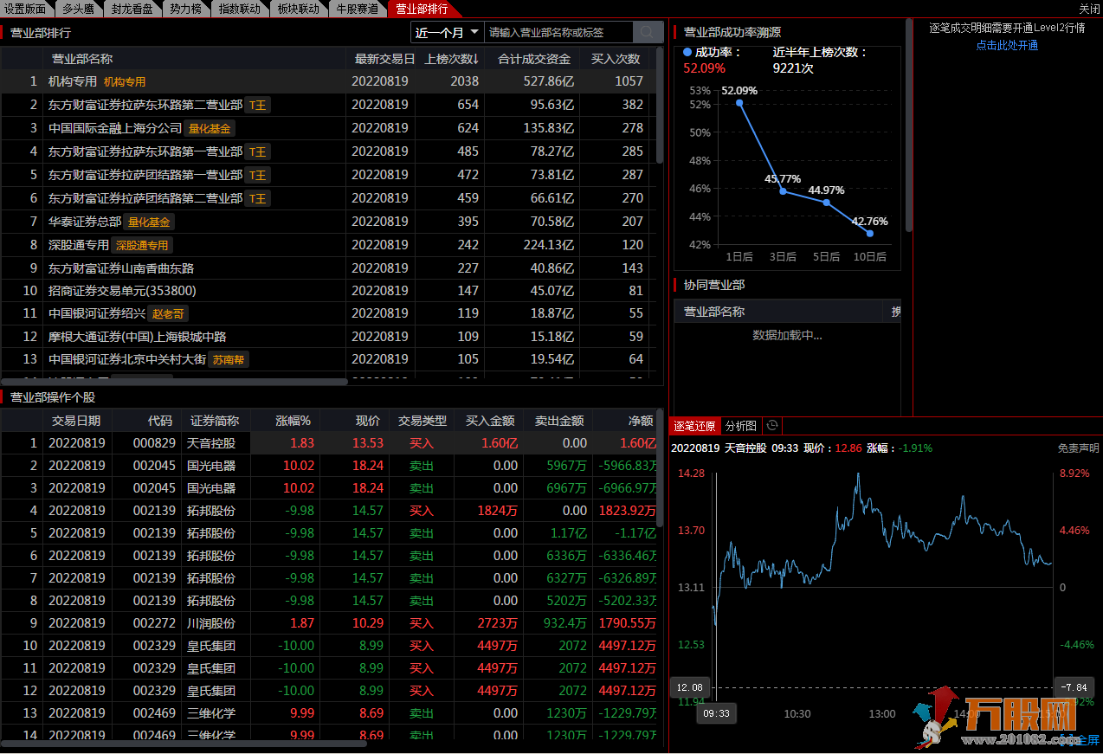Open the 多头鹰 tab
The width and height of the screenshot is (1103, 754).
coord(78,9)
